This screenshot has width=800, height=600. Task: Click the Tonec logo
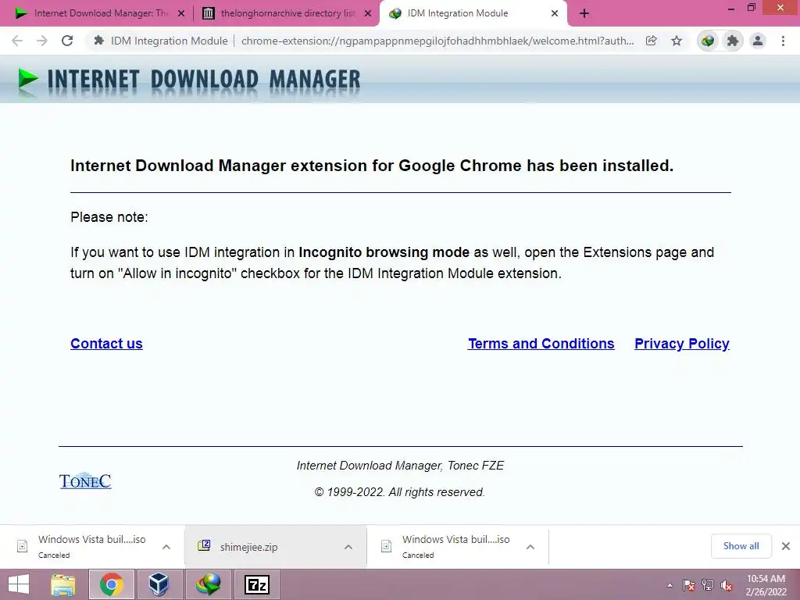(85, 480)
